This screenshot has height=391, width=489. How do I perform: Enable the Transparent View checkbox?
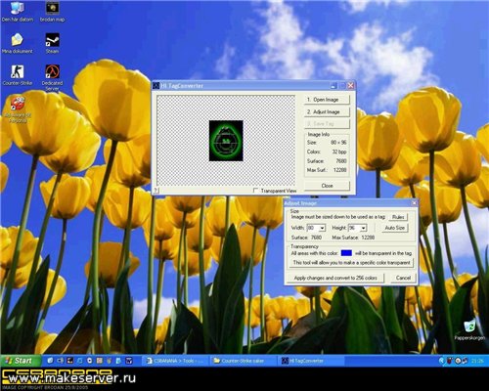pos(256,191)
